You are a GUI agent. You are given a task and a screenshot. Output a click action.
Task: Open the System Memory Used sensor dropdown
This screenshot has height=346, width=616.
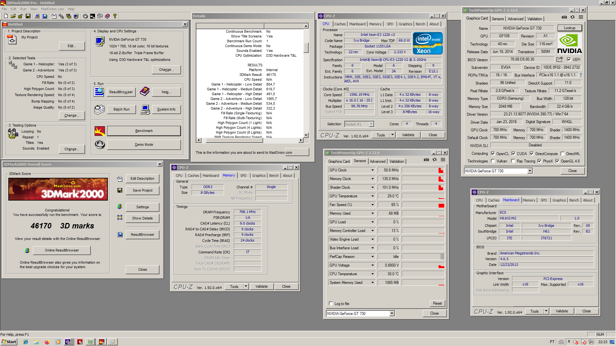pos(372,283)
